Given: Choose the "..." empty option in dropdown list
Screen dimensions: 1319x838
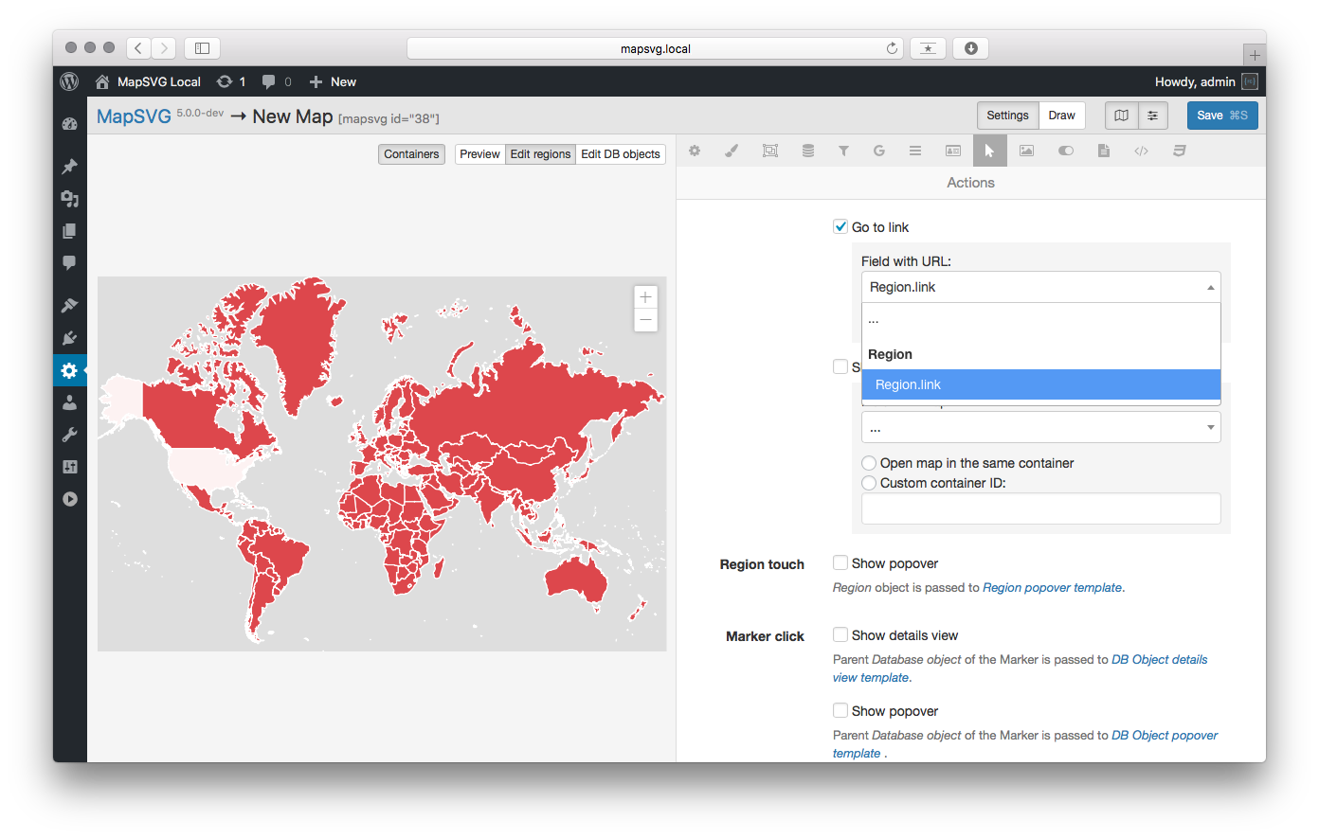Looking at the screenshot, I should pos(1040,320).
